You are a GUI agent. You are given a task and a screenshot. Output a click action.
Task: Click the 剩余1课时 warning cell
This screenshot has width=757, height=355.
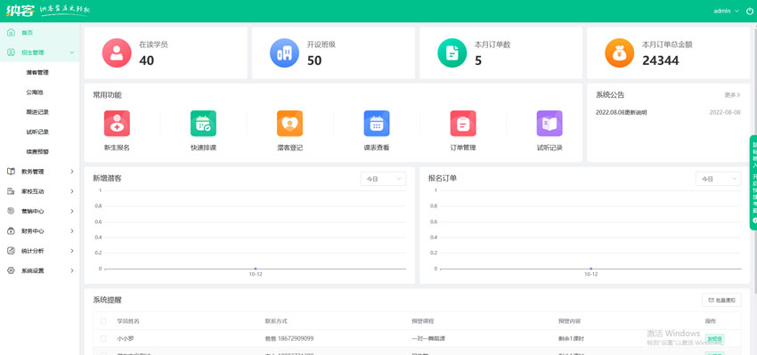(x=571, y=339)
